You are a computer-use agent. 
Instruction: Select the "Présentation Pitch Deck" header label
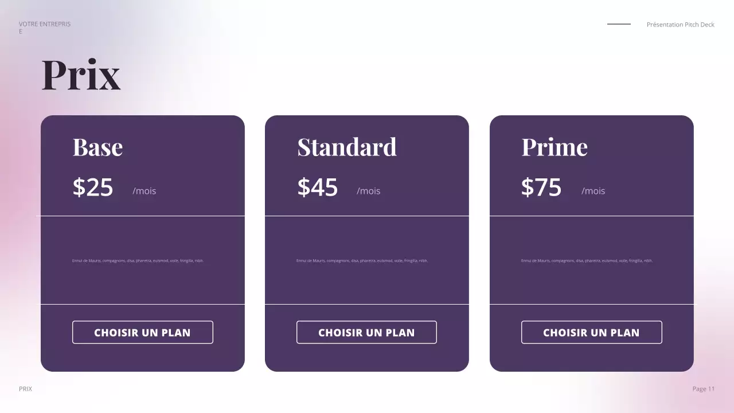pos(680,25)
